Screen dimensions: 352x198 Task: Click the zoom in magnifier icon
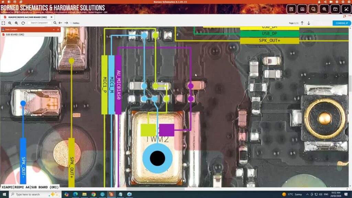16,23
